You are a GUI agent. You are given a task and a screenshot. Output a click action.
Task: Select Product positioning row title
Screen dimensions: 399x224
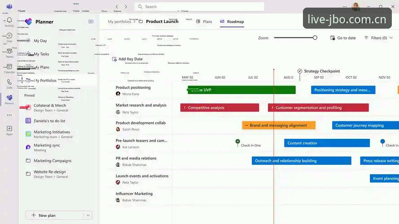(x=133, y=87)
